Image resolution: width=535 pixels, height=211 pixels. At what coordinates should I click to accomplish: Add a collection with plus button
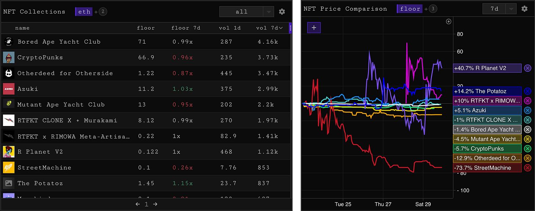(314, 27)
